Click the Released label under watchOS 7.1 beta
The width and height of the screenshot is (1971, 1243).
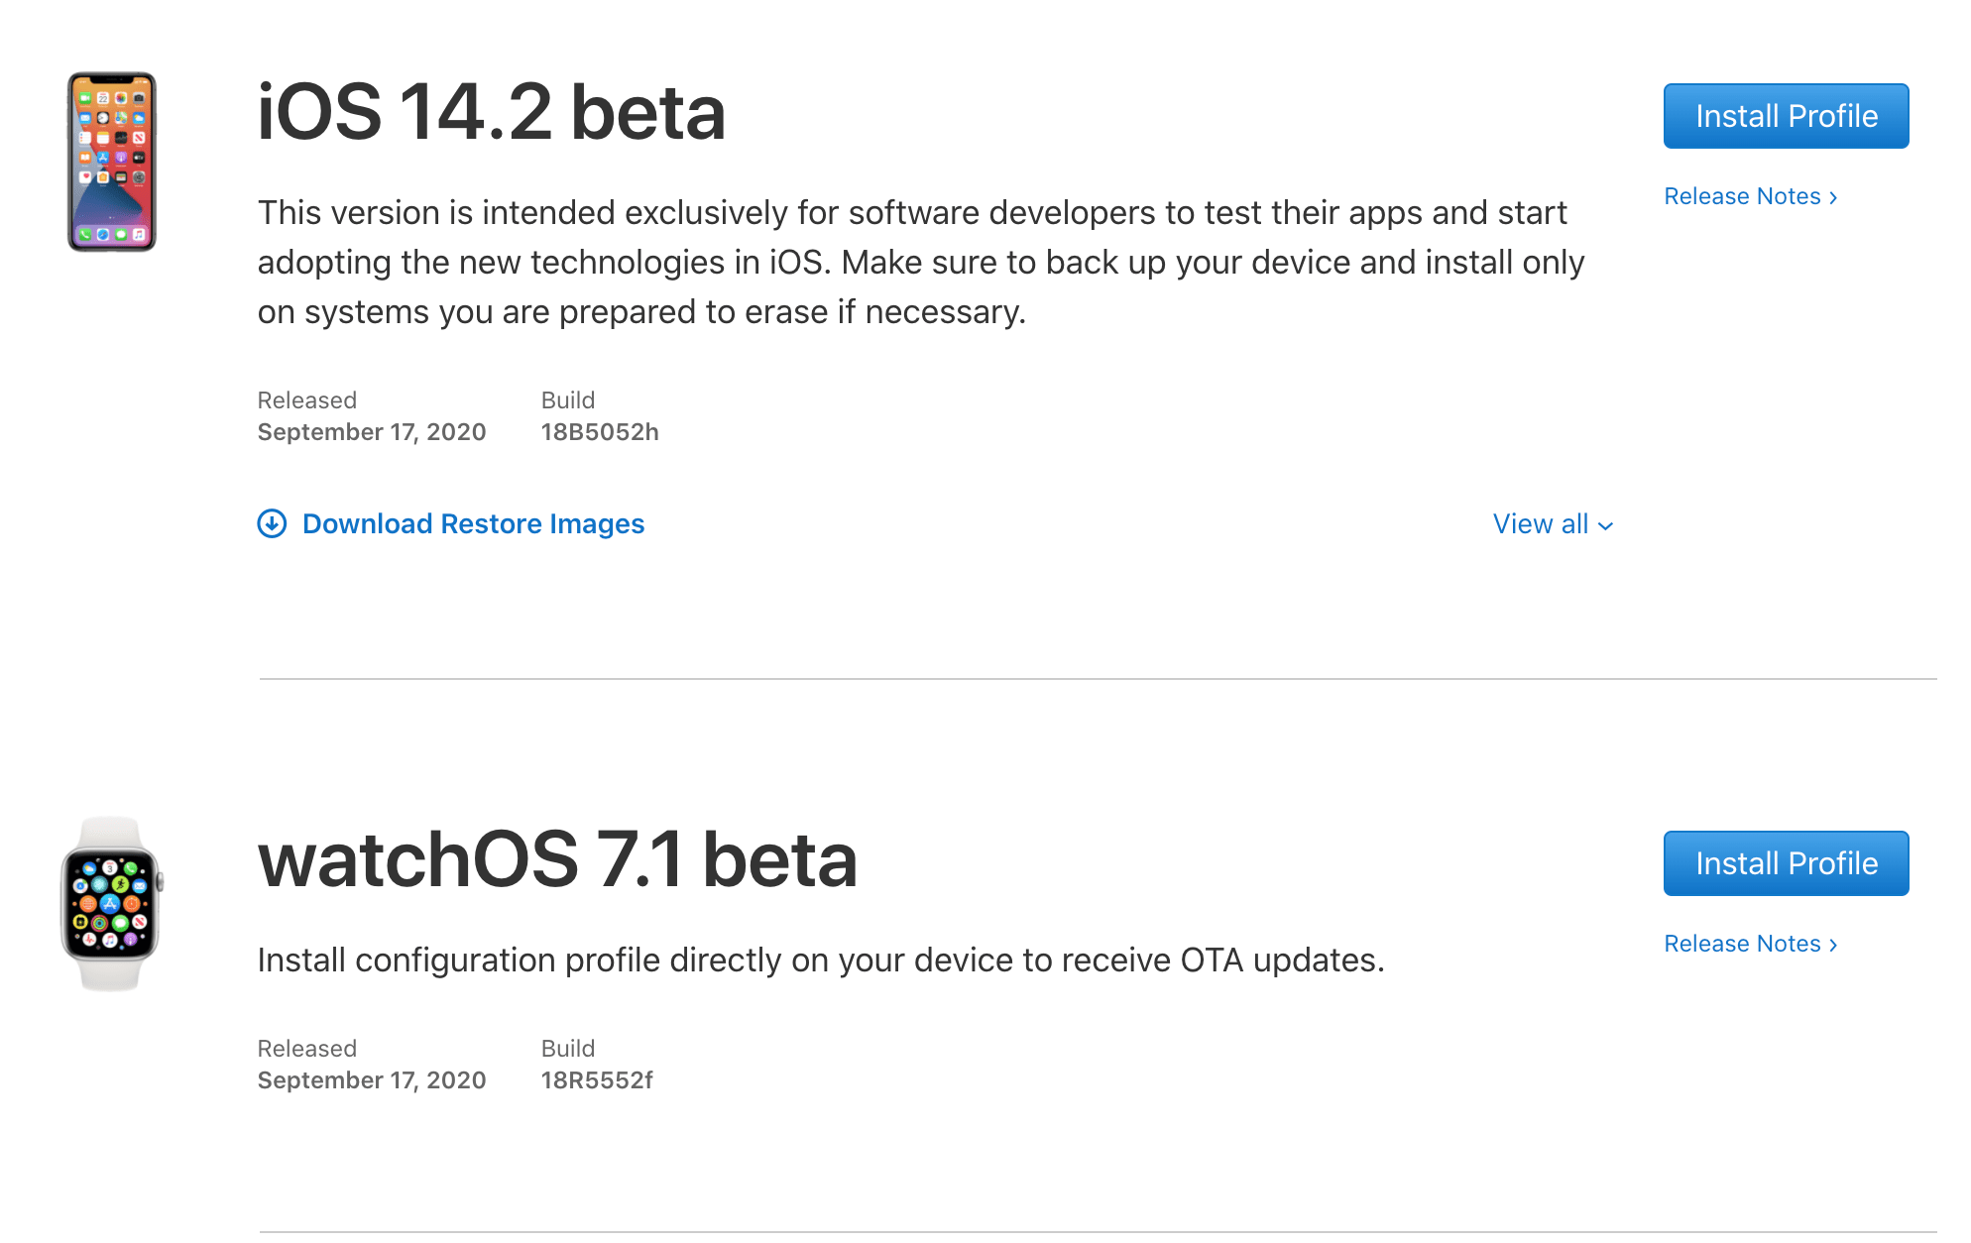click(306, 1049)
